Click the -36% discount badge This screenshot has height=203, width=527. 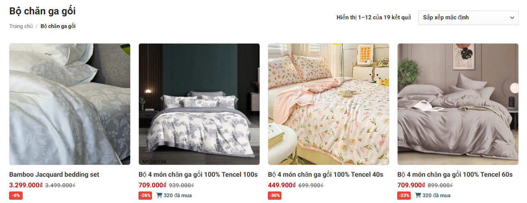pyautogui.click(x=275, y=196)
